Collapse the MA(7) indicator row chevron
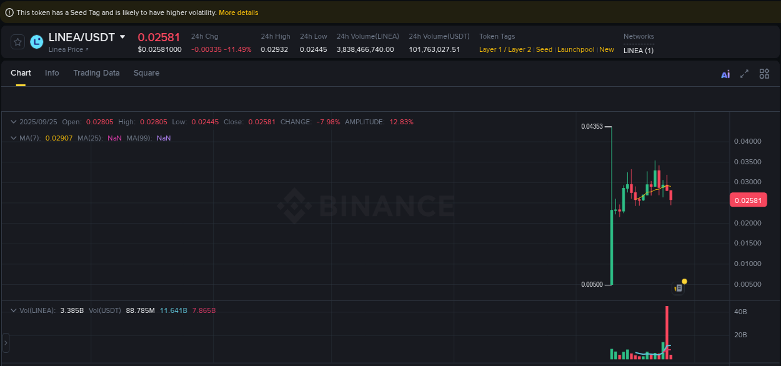The height and width of the screenshot is (366, 781). click(13, 137)
